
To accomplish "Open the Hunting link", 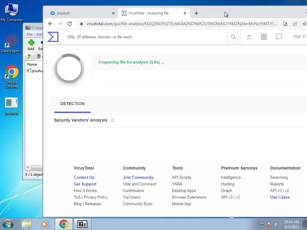I will [228, 184].
